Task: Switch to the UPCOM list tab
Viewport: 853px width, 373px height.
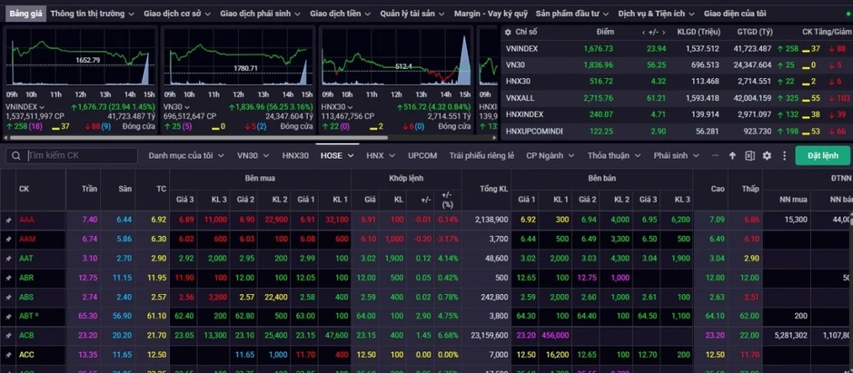Action: pyautogui.click(x=422, y=155)
